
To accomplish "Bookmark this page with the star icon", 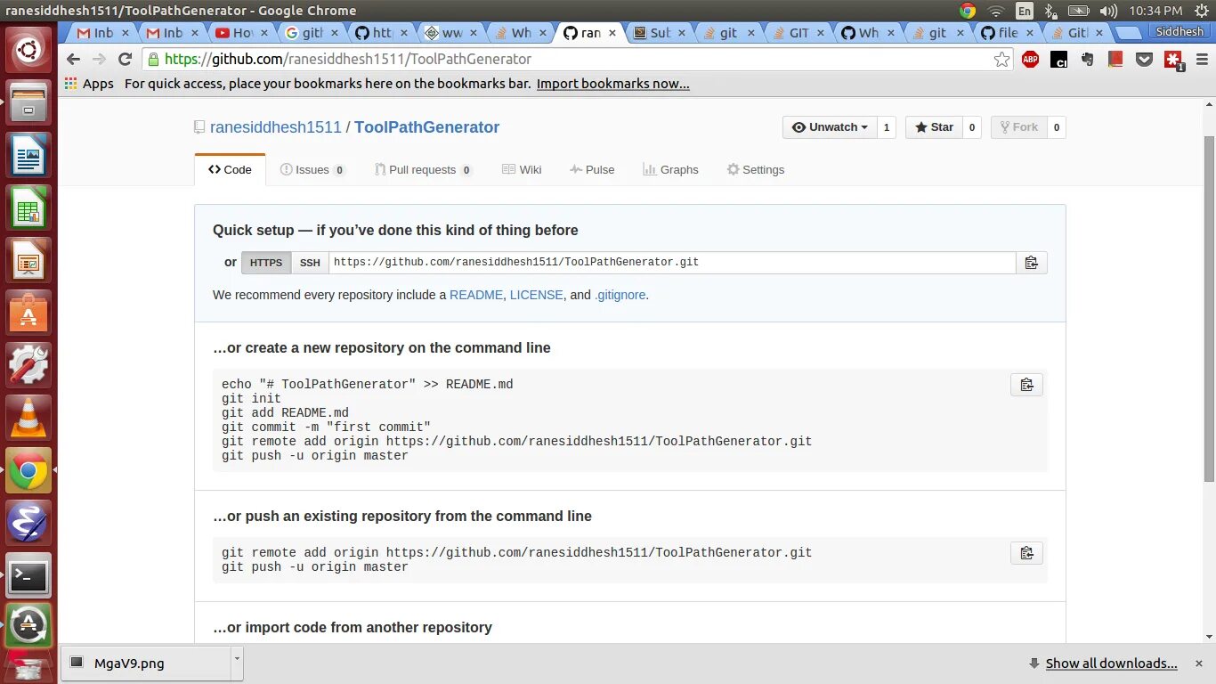I will pos(1002,60).
